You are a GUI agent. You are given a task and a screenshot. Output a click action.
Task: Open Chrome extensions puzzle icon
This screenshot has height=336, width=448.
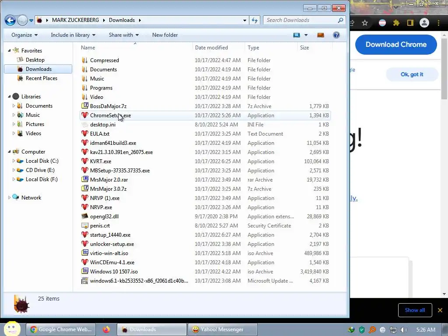point(396,23)
